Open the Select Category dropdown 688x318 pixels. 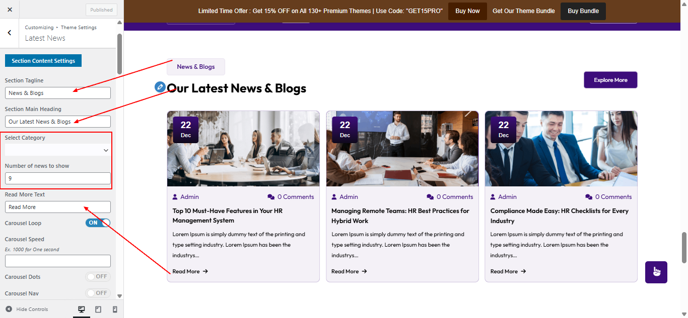[x=57, y=150]
